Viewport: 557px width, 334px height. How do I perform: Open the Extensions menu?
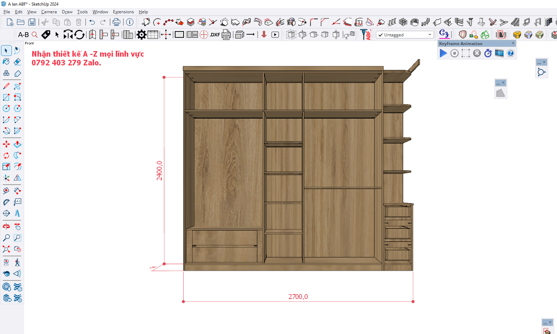(x=123, y=12)
